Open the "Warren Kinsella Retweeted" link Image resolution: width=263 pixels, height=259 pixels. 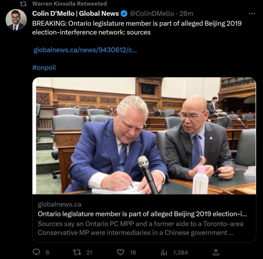70,4
